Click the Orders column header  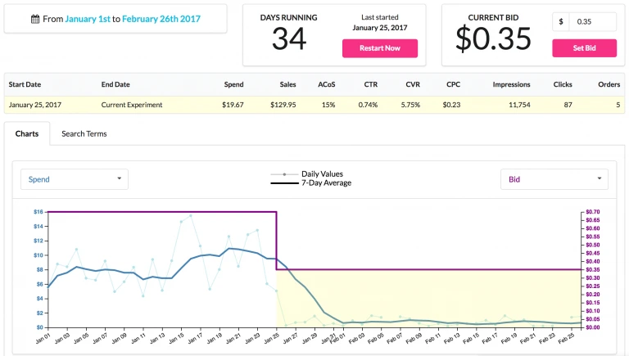pos(609,84)
